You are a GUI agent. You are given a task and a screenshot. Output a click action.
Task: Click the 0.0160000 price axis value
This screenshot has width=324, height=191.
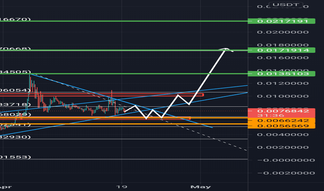point(283,58)
